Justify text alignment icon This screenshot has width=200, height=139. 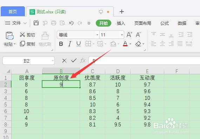[x=180, y=44]
